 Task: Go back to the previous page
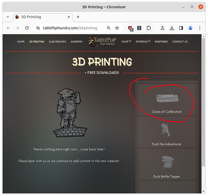pos(8,28)
